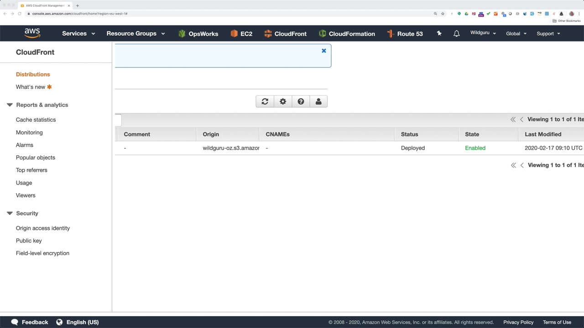Open the Other Bookmarks folder

(567, 21)
